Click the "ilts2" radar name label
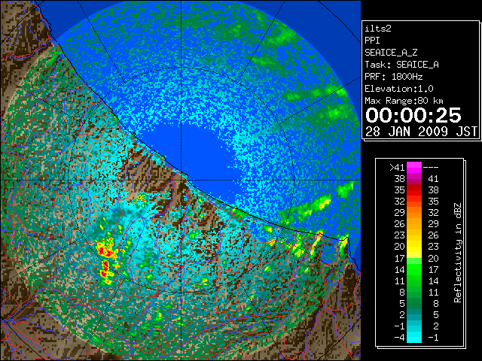482x361 pixels. (x=378, y=29)
